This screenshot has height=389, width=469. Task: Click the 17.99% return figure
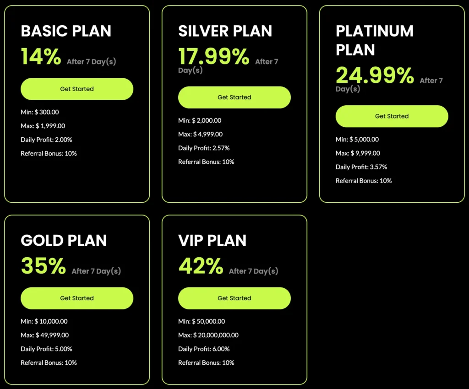(x=213, y=57)
